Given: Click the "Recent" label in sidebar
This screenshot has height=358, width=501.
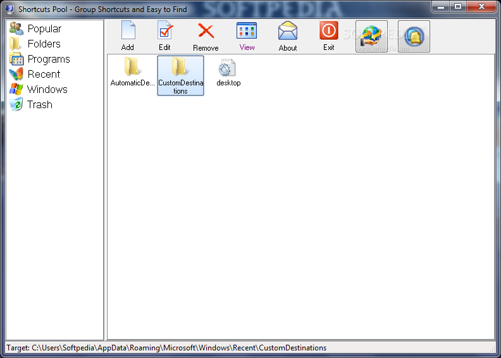Looking at the screenshot, I should click(x=44, y=74).
